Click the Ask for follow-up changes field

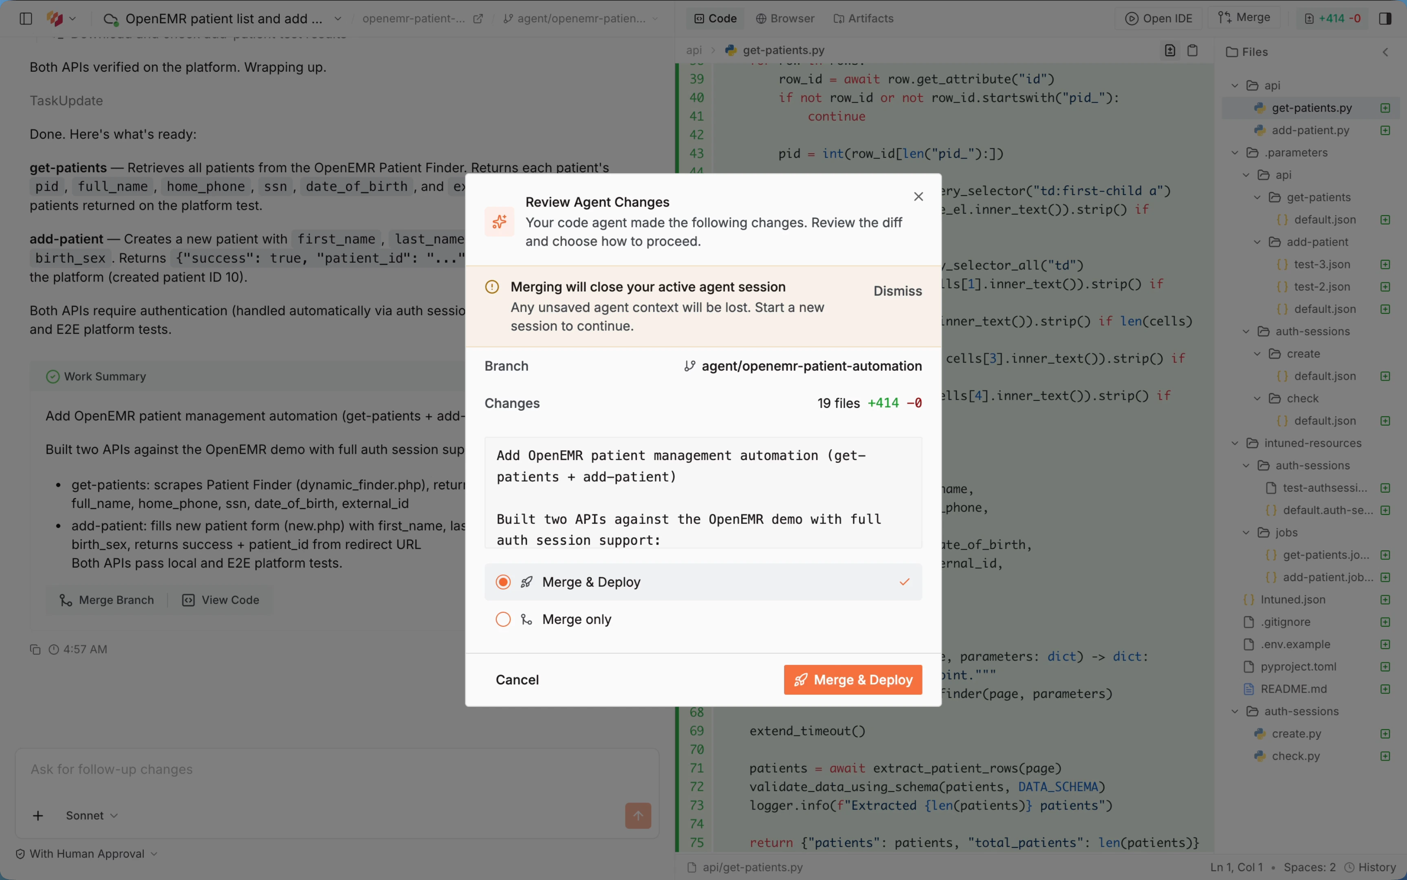coord(233,769)
